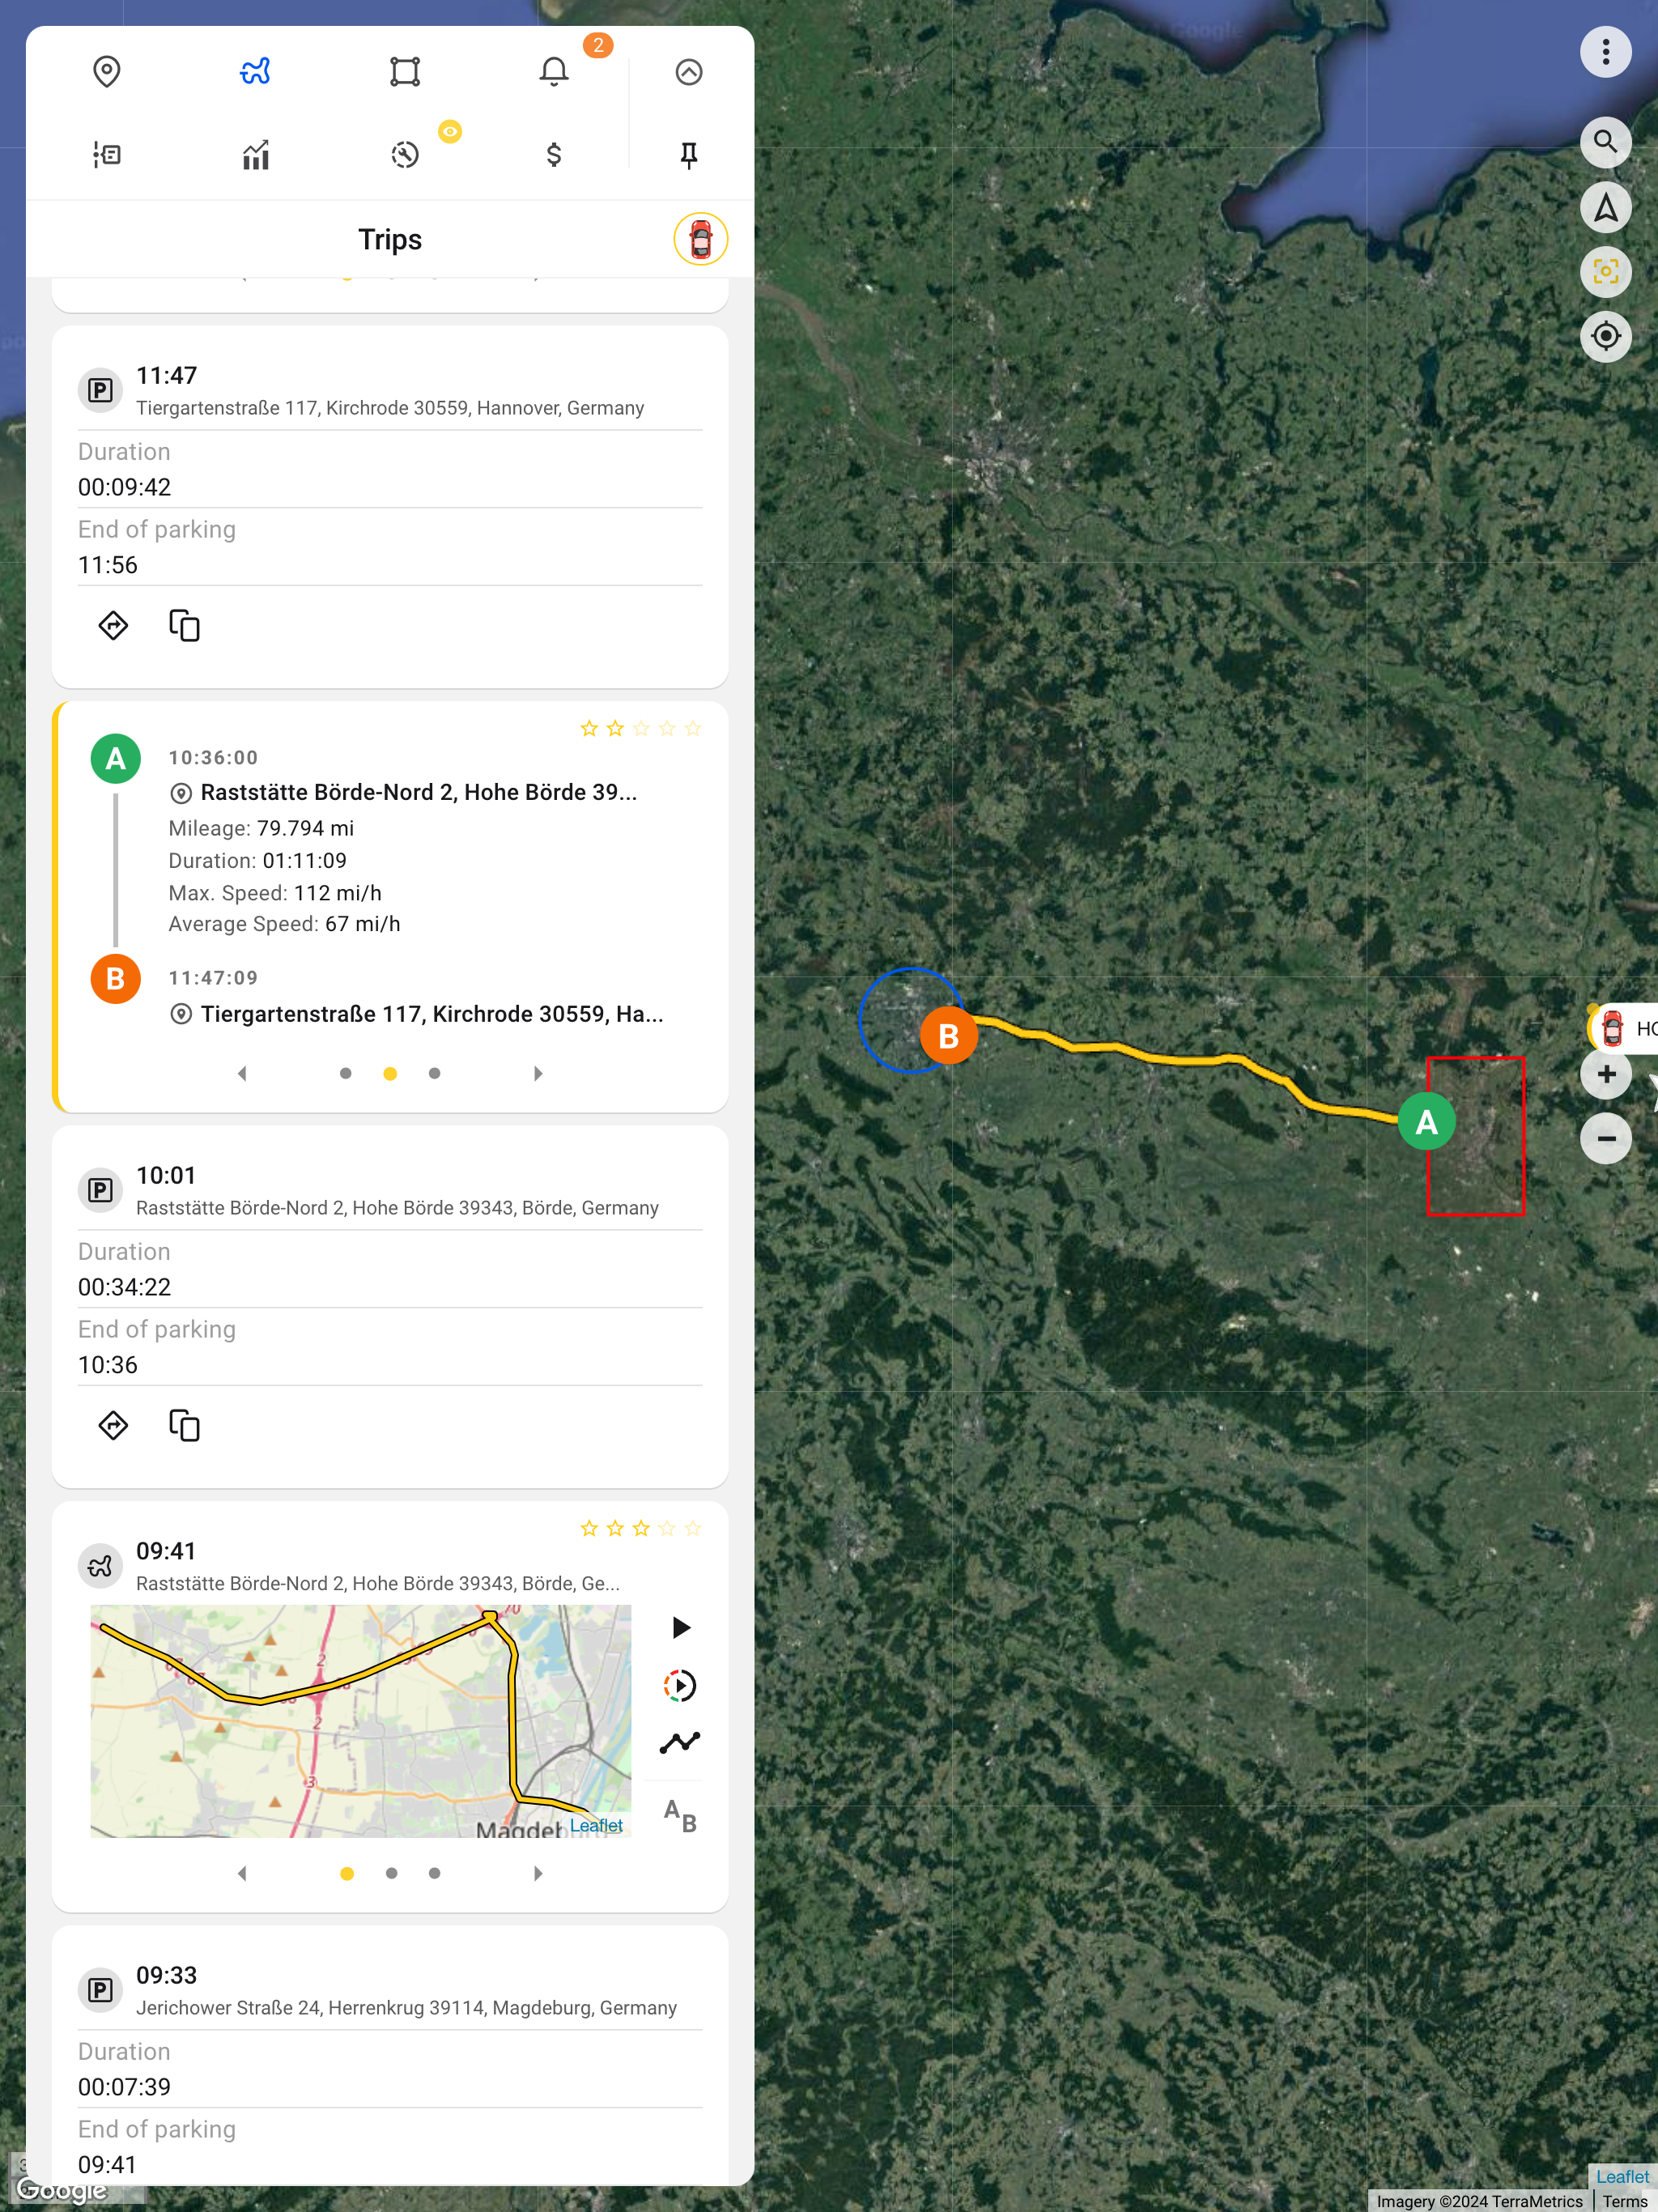Screen dimensions: 1658x2212
Task: Open the statistics chart icon
Action: [x=256, y=155]
